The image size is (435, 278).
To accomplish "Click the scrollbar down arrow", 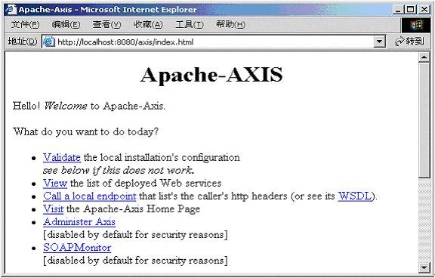I will [x=424, y=267].
